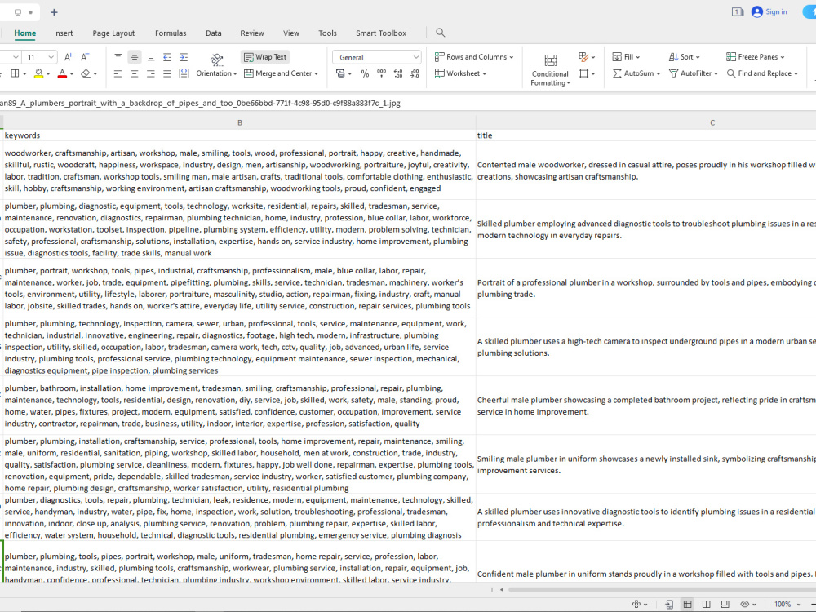Click the AutoFilter button

[693, 73]
